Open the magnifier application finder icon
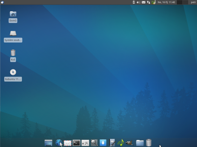Image resolution: width=197 pixels, height=147 pixels. click(x=94, y=143)
